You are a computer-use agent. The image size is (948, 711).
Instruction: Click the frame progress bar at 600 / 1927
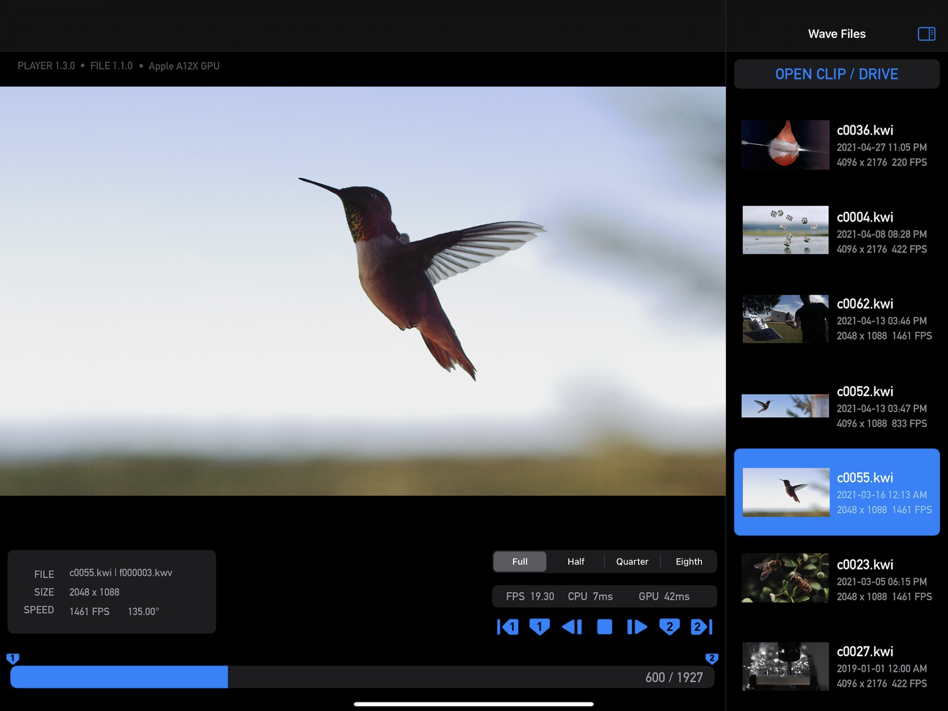[x=362, y=677]
